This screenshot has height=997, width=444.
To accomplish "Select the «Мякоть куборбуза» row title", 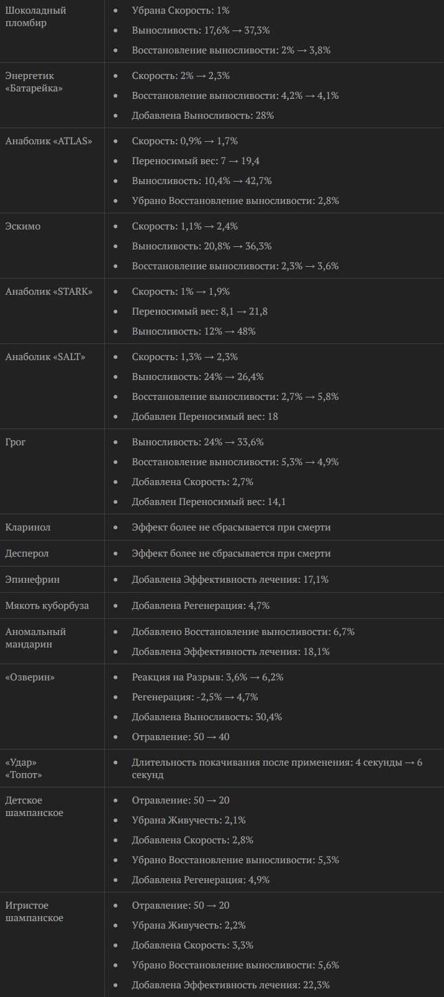I will 47,606.
